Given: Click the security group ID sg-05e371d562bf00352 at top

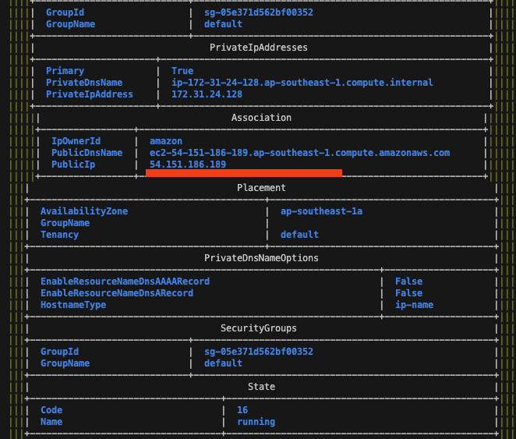Looking at the screenshot, I should pyautogui.click(x=259, y=12).
